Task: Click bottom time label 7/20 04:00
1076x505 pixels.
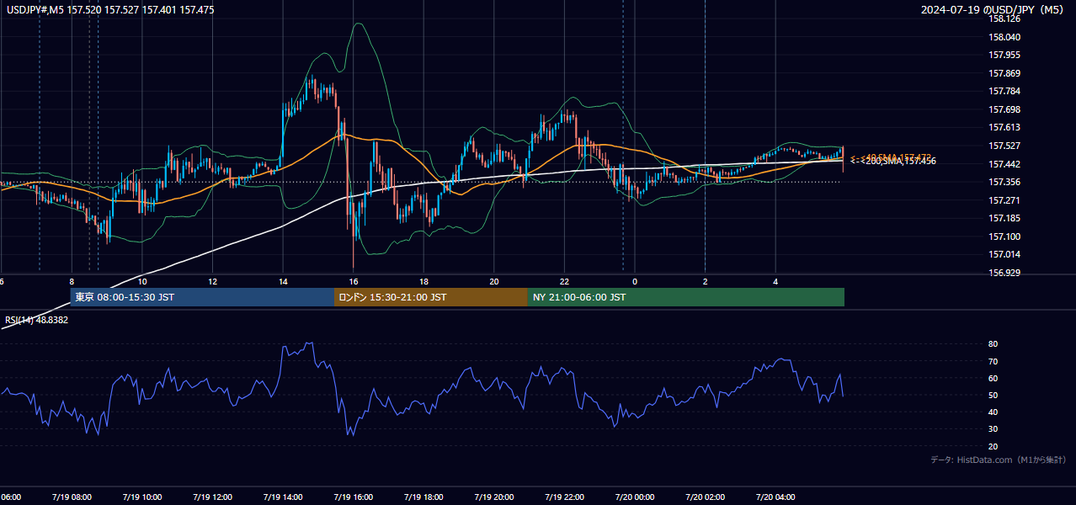Action: point(775,497)
